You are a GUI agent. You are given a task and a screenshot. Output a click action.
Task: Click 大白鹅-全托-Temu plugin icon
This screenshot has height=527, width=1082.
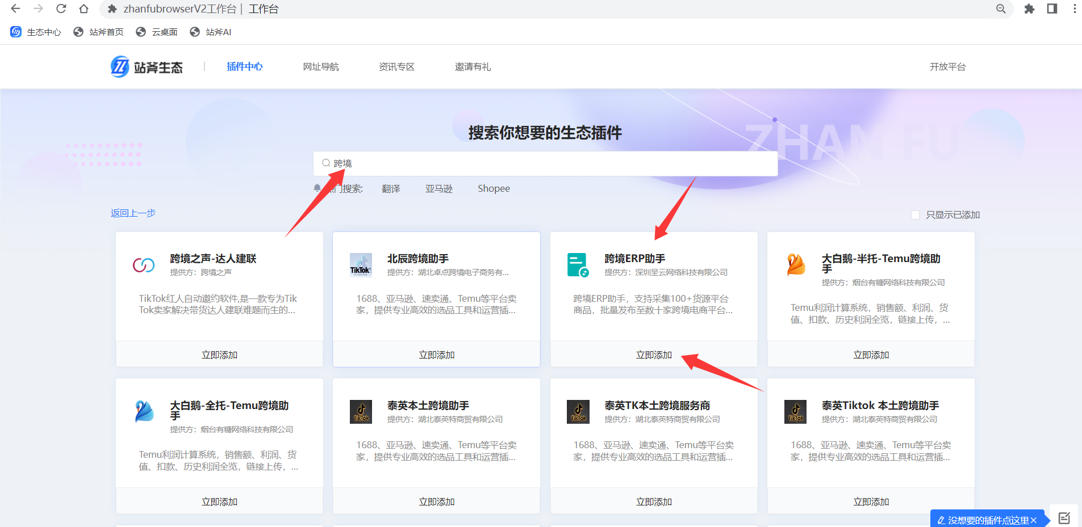point(144,411)
